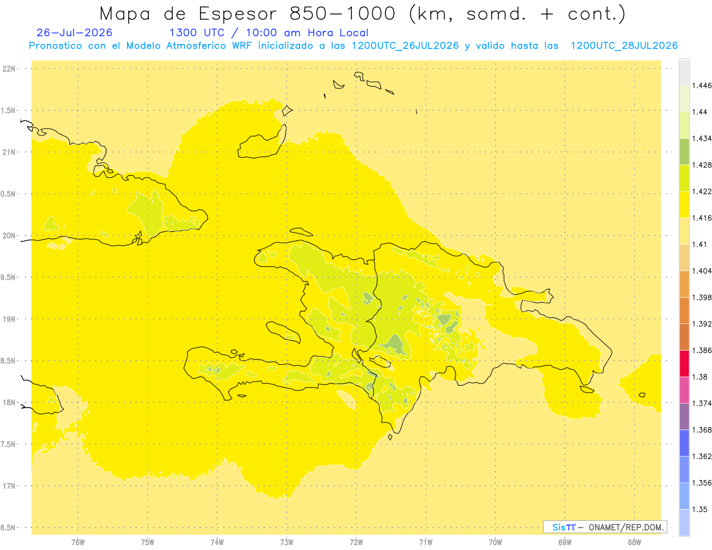Select the date text "26-Jul-2026"
712x550 pixels.
(x=74, y=33)
